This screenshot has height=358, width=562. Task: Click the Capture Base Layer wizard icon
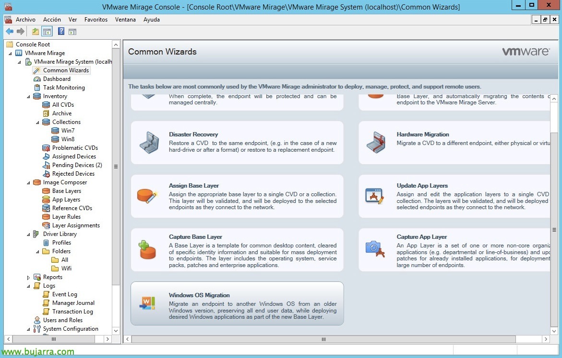point(147,249)
